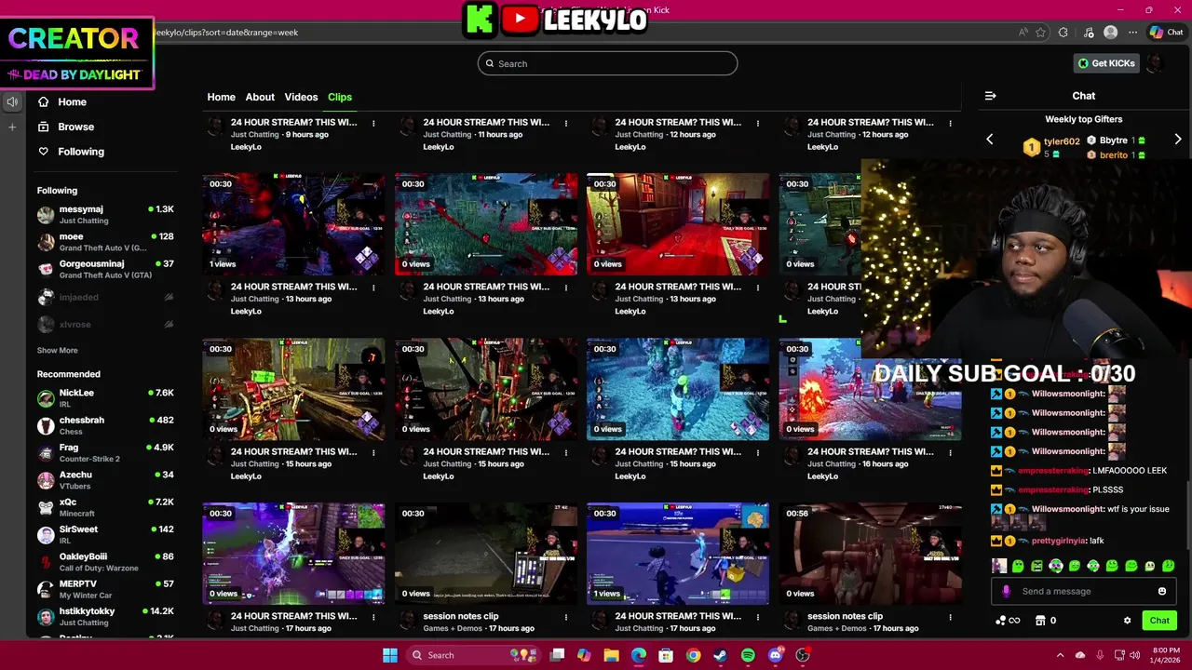Screen dimensions: 1192x670
Task: Open Discord from the taskbar
Action: point(776,655)
